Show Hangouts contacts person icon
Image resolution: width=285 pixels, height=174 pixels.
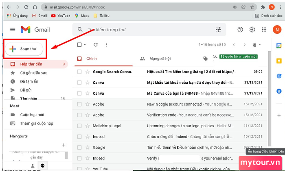[33, 165]
